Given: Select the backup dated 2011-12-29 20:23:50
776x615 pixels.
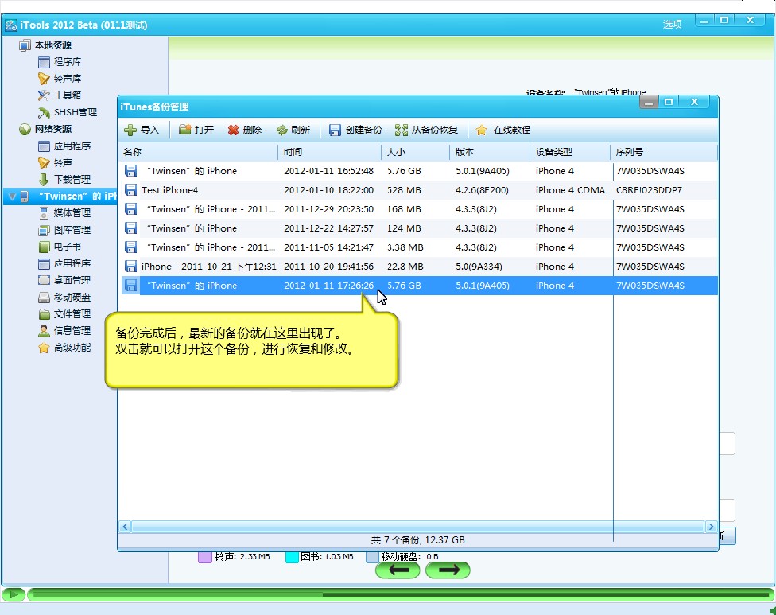Looking at the screenshot, I should click(418, 209).
